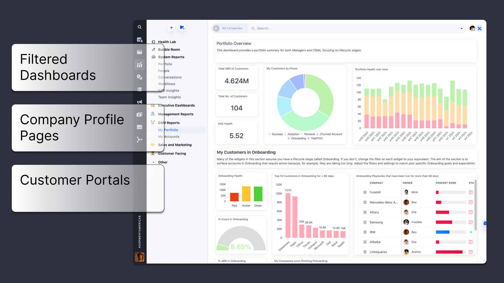Open My Portfolio report

[x=168, y=130]
